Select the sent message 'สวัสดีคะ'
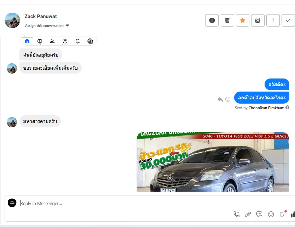Image resolution: width=295 pixels, height=227 pixels. tap(277, 85)
